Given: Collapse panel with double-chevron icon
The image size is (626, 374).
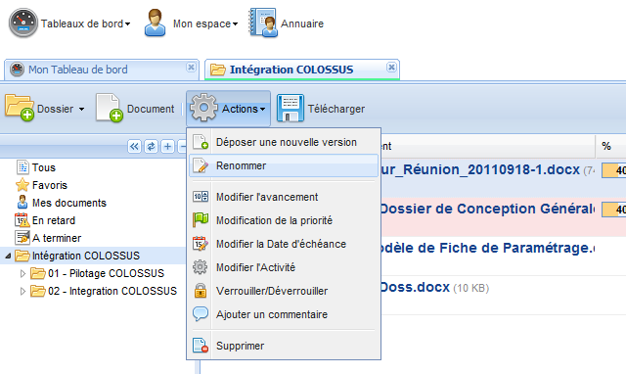Looking at the screenshot, I should 135,147.
